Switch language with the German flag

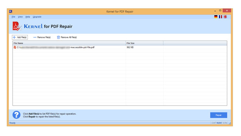[216, 17]
